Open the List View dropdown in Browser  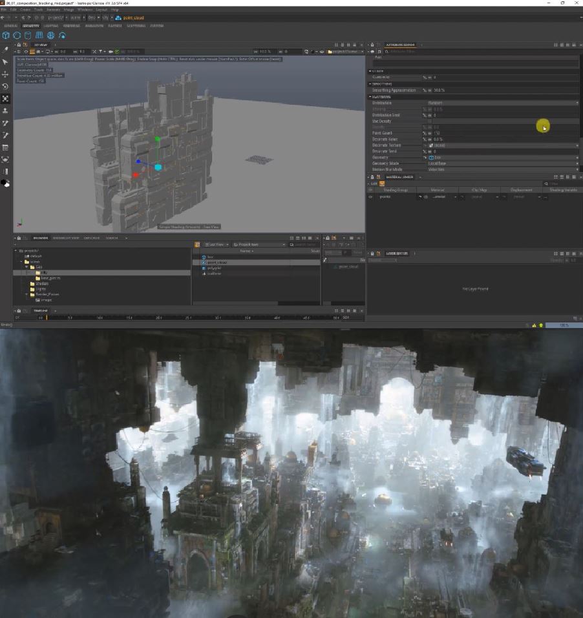pyautogui.click(x=217, y=245)
